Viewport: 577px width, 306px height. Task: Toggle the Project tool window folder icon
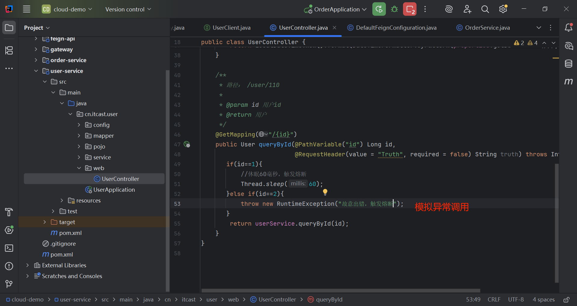pos(9,28)
